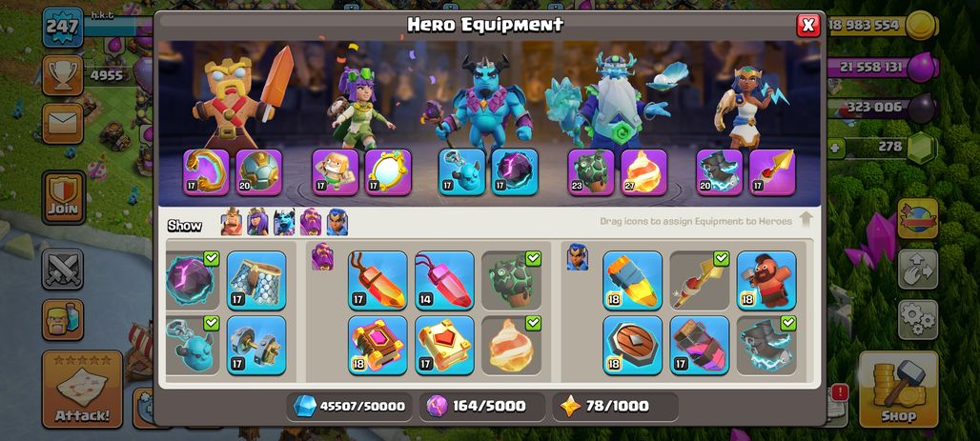Open the settings gears icon
Image resolution: width=980 pixels, height=441 pixels.
click(917, 320)
